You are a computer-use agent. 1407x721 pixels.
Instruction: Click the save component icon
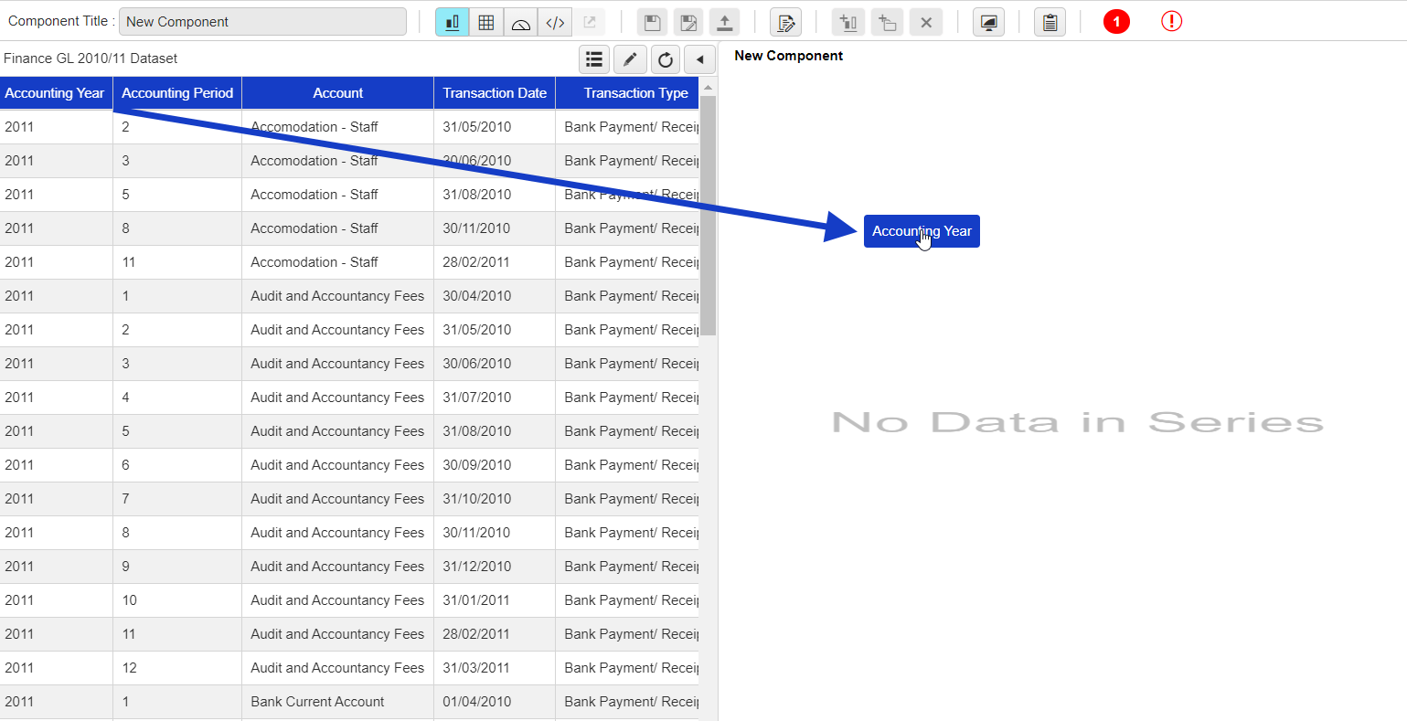(652, 23)
